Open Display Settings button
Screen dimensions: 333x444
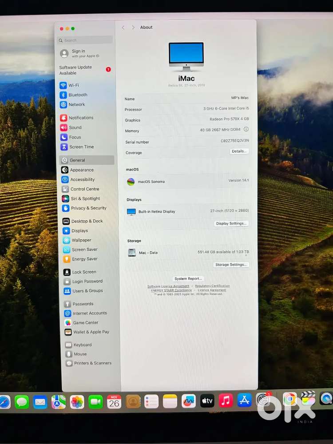tap(231, 223)
